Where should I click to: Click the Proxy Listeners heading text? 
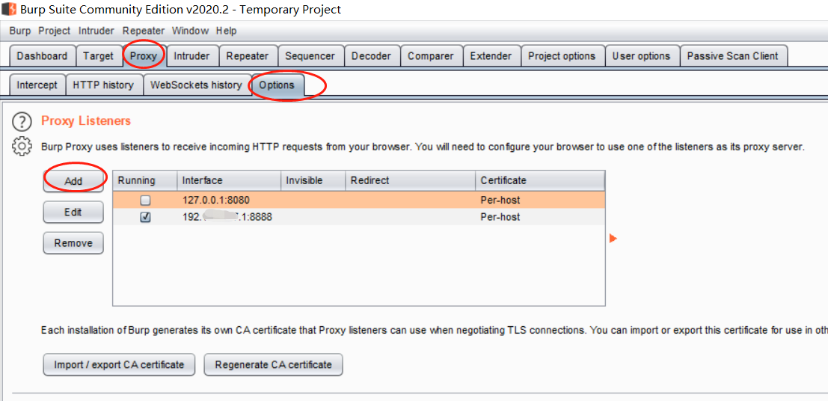(x=86, y=121)
